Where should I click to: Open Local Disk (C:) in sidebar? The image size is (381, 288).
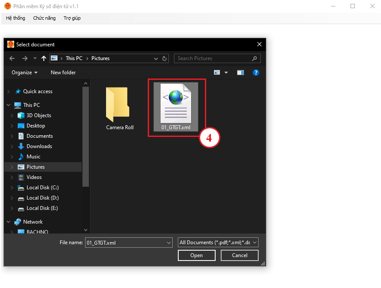(x=42, y=188)
